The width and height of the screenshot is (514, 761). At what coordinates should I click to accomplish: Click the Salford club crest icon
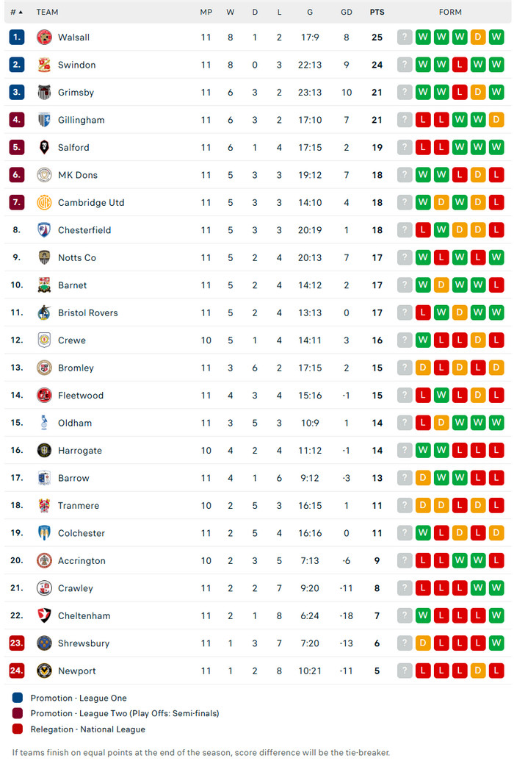tap(44, 148)
